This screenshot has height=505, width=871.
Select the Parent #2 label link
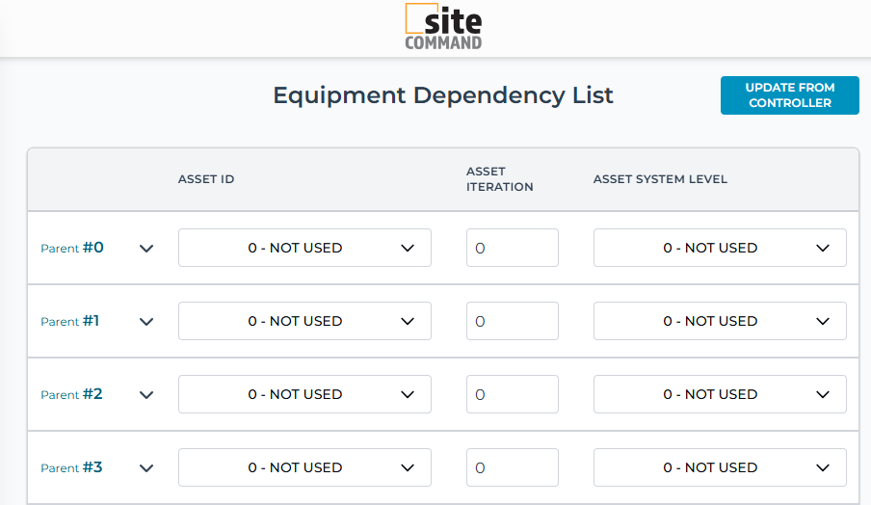click(72, 394)
